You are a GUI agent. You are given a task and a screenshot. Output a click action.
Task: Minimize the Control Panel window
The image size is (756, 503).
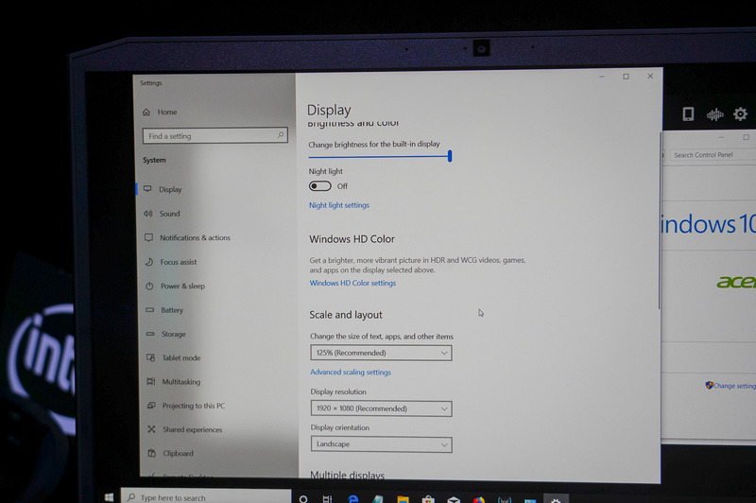pyautogui.click(x=721, y=137)
